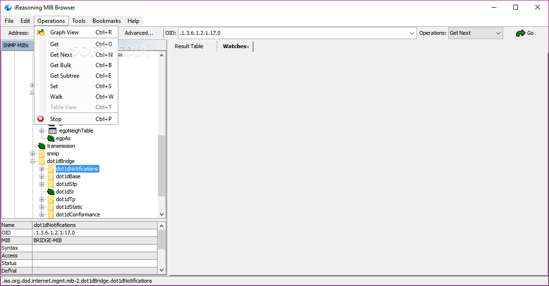Open the Edit menu

tap(25, 21)
